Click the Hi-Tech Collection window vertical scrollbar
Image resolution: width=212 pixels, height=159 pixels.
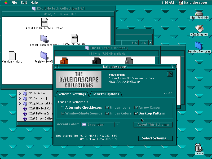[112, 51]
